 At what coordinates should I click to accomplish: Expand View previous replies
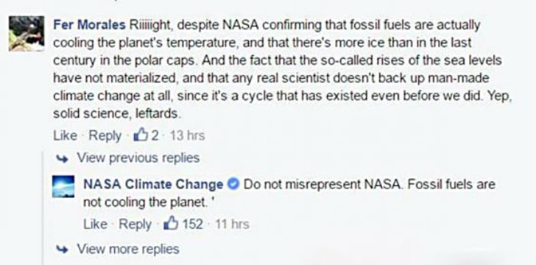point(138,158)
